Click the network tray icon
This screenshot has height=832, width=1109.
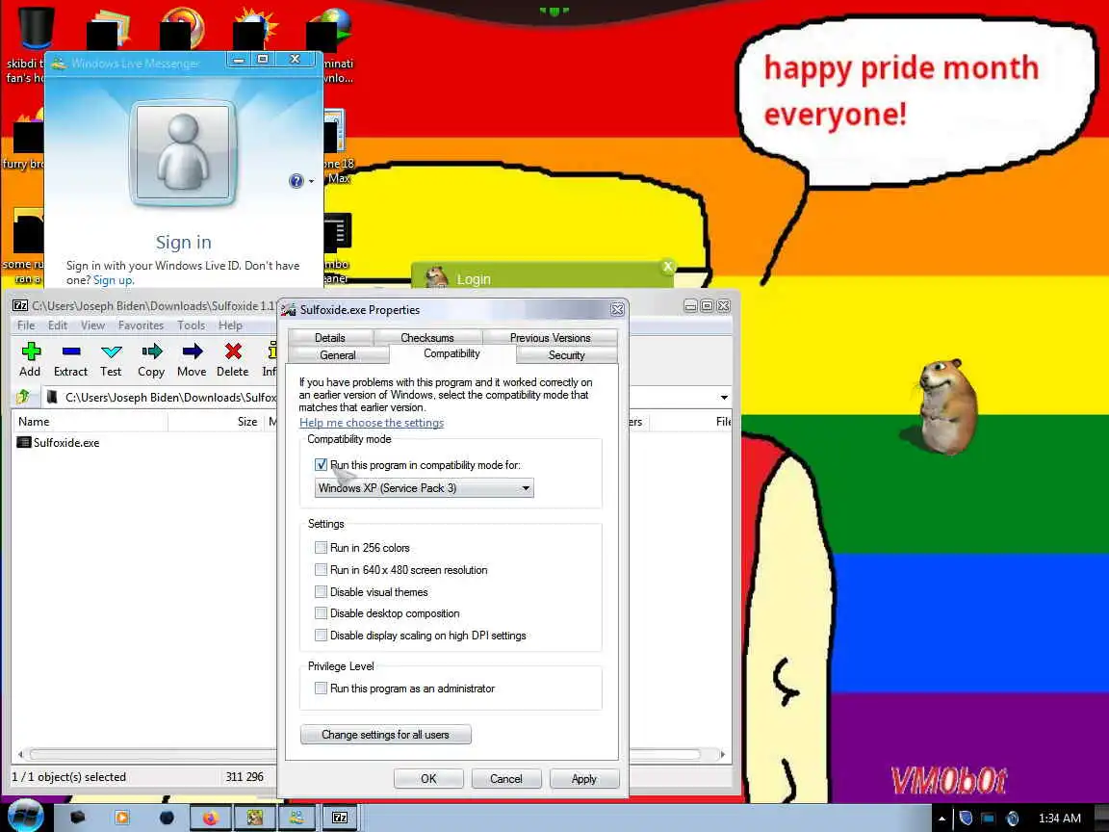[x=989, y=819]
